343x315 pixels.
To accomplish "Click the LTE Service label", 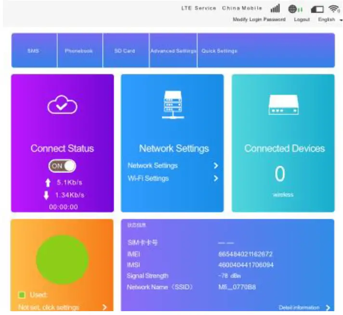I will (x=198, y=8).
